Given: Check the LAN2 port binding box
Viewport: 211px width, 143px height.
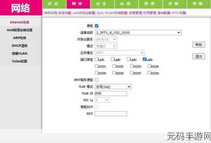Looking at the screenshot, I should tap(113, 59).
